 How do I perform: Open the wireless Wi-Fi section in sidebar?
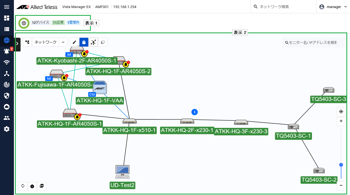(7, 62)
